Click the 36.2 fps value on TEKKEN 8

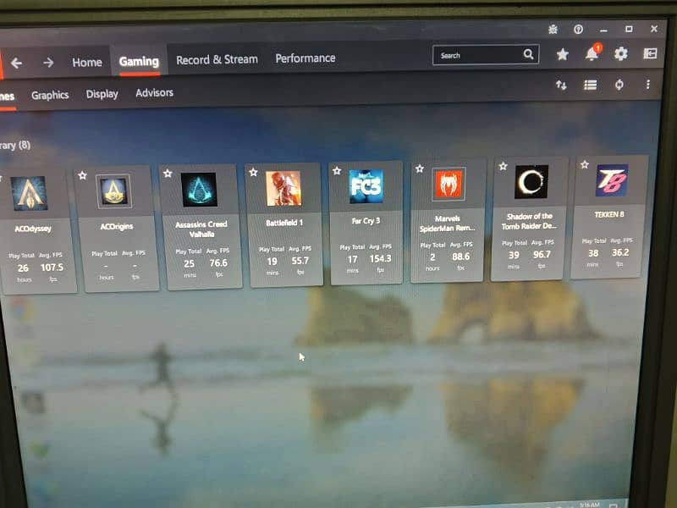pyautogui.click(x=620, y=252)
